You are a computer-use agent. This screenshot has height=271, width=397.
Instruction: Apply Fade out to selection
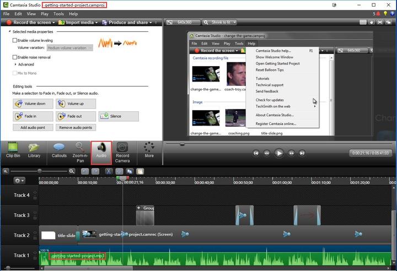pos(76,116)
